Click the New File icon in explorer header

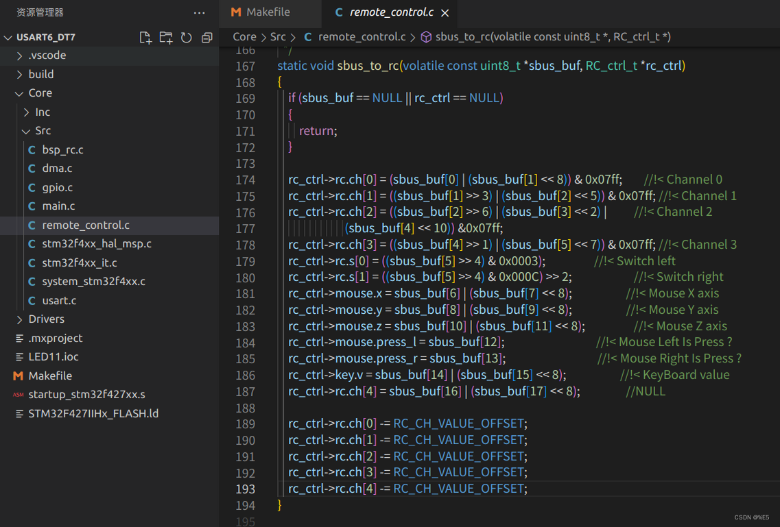click(145, 37)
